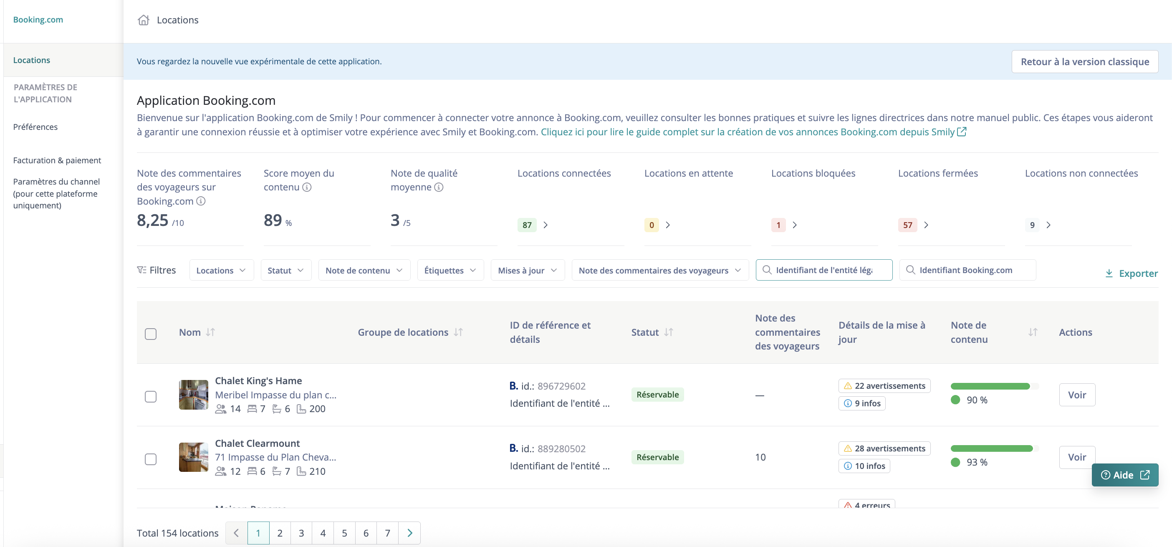Select the Chalet Clearmount row checkbox

[151, 459]
